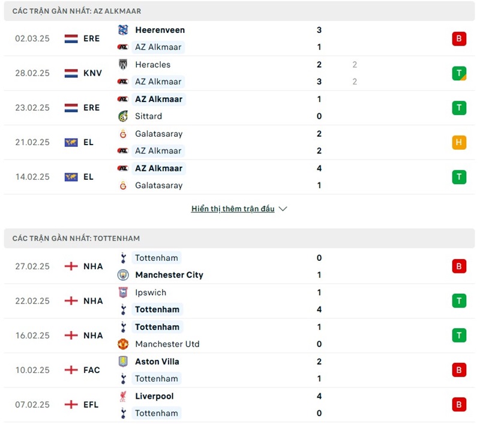The width and height of the screenshot is (480, 424).
Task: Click the 'Các trận gần nhất: Tottenham' header
Action: [76, 239]
